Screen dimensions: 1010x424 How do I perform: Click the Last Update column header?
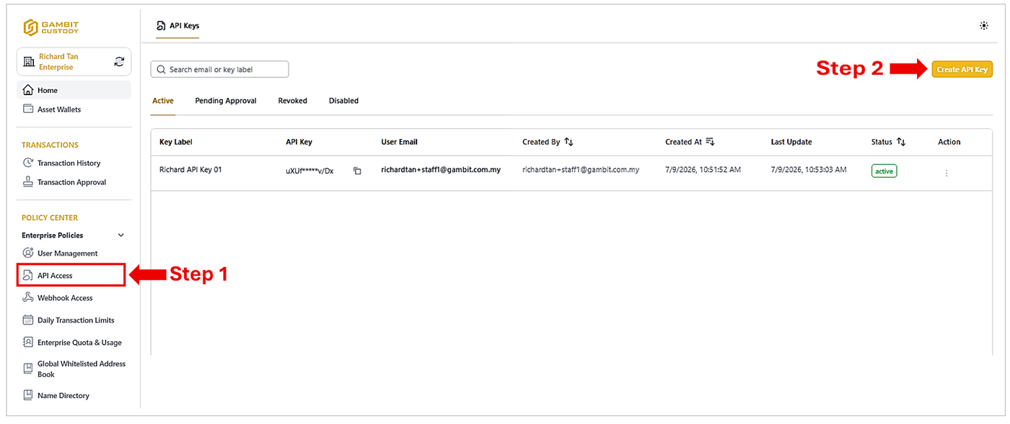tap(791, 142)
